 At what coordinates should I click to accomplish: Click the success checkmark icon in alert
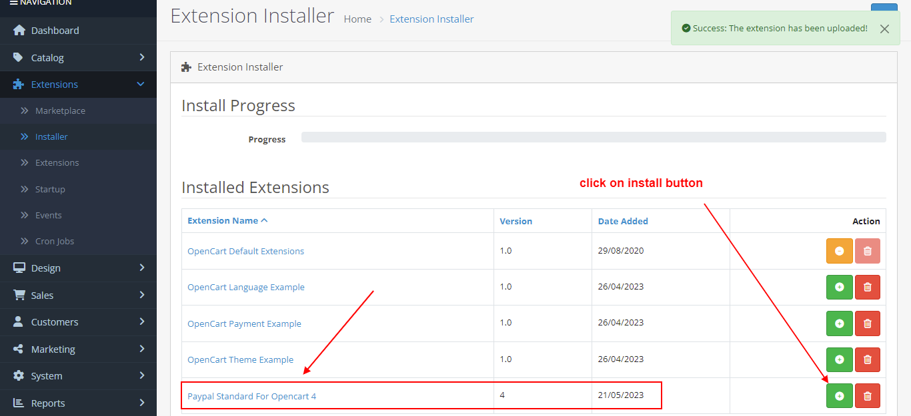[686, 28]
